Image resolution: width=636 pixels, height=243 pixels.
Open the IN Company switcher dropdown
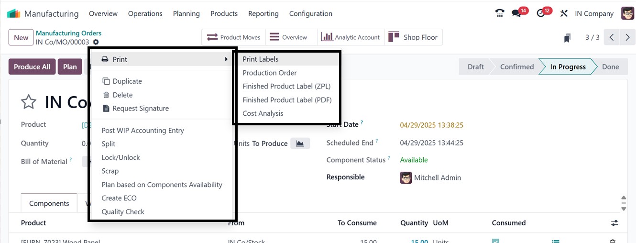[594, 13]
